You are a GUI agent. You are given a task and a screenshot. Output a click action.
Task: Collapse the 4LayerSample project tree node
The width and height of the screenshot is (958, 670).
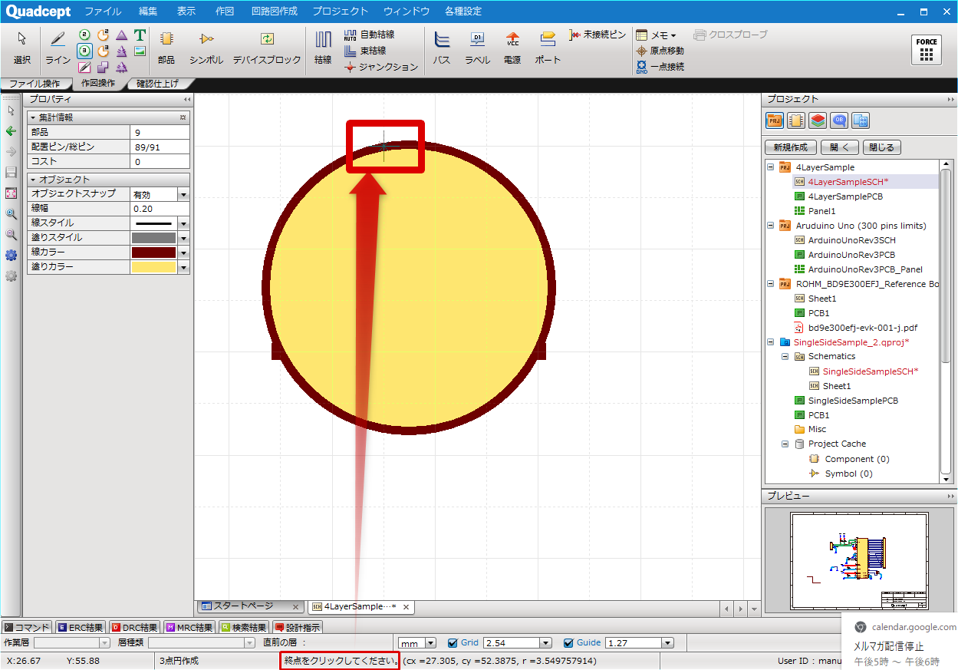click(770, 167)
